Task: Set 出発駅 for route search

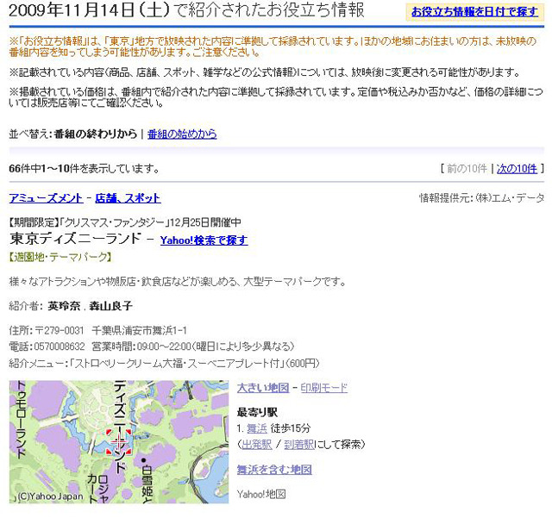Action: coord(257,445)
